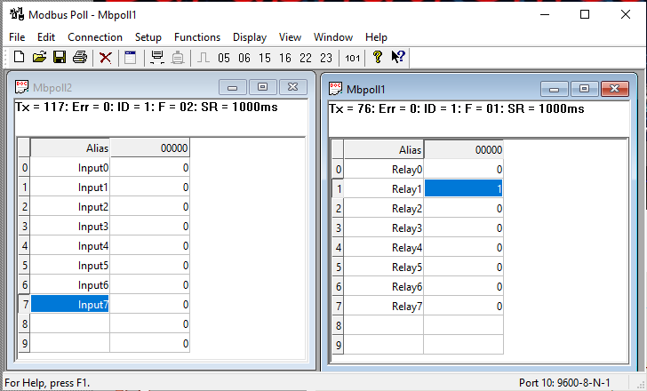Screen dimensions: 647x391
Task: Click function 15 write multiple coils
Action: (x=265, y=58)
